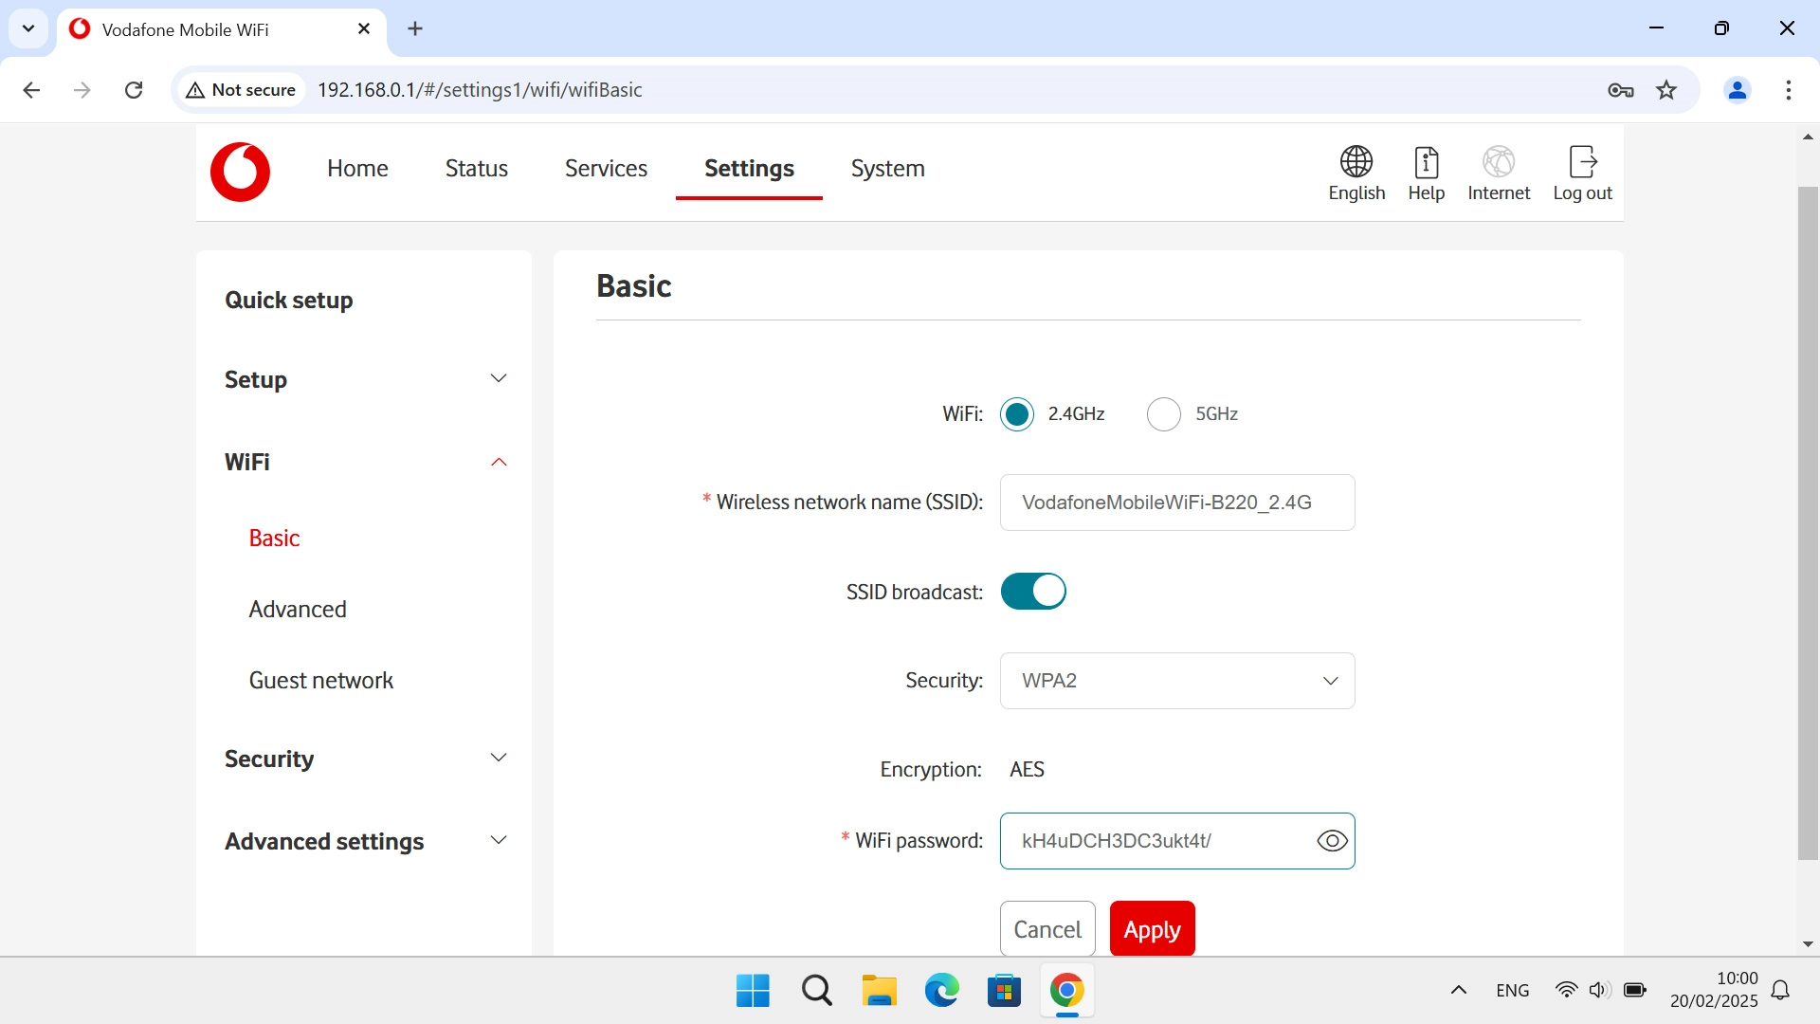Open the English language globe icon
This screenshot has width=1820, height=1024.
pyautogui.click(x=1356, y=162)
